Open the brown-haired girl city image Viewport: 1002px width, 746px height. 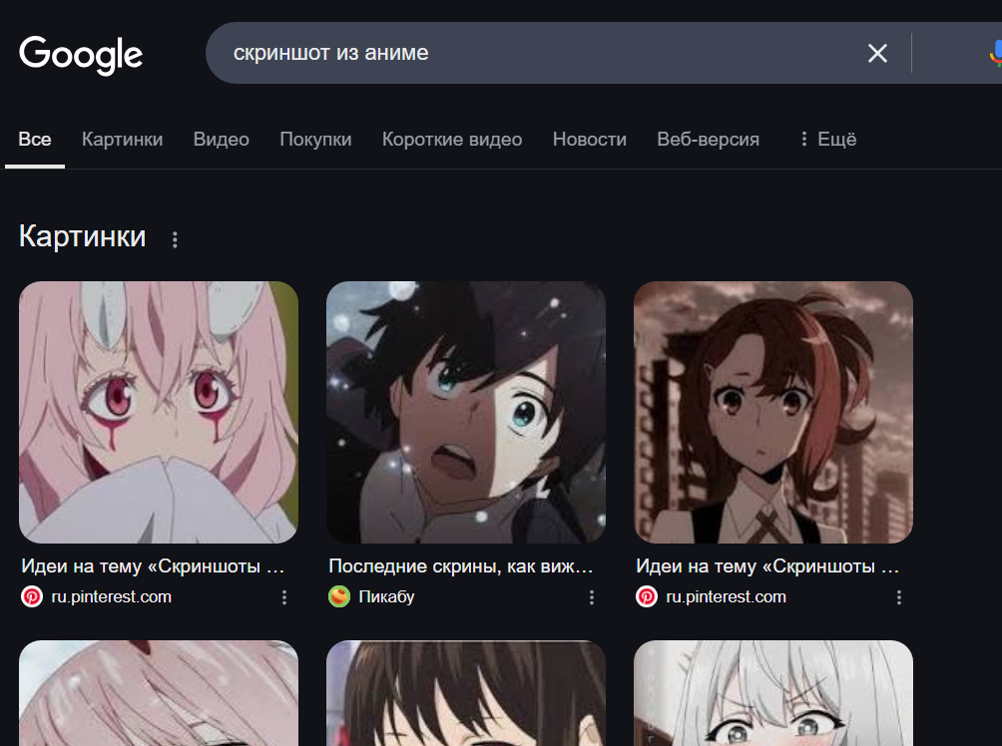point(773,413)
